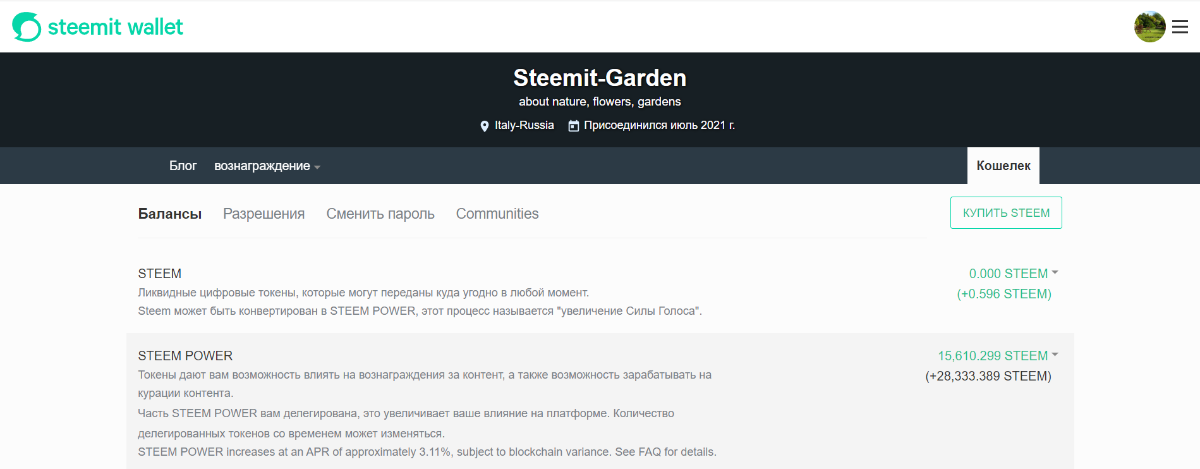Click the 'Присоединился июль 2021 г.' text
This screenshot has width=1200, height=469.
point(659,125)
